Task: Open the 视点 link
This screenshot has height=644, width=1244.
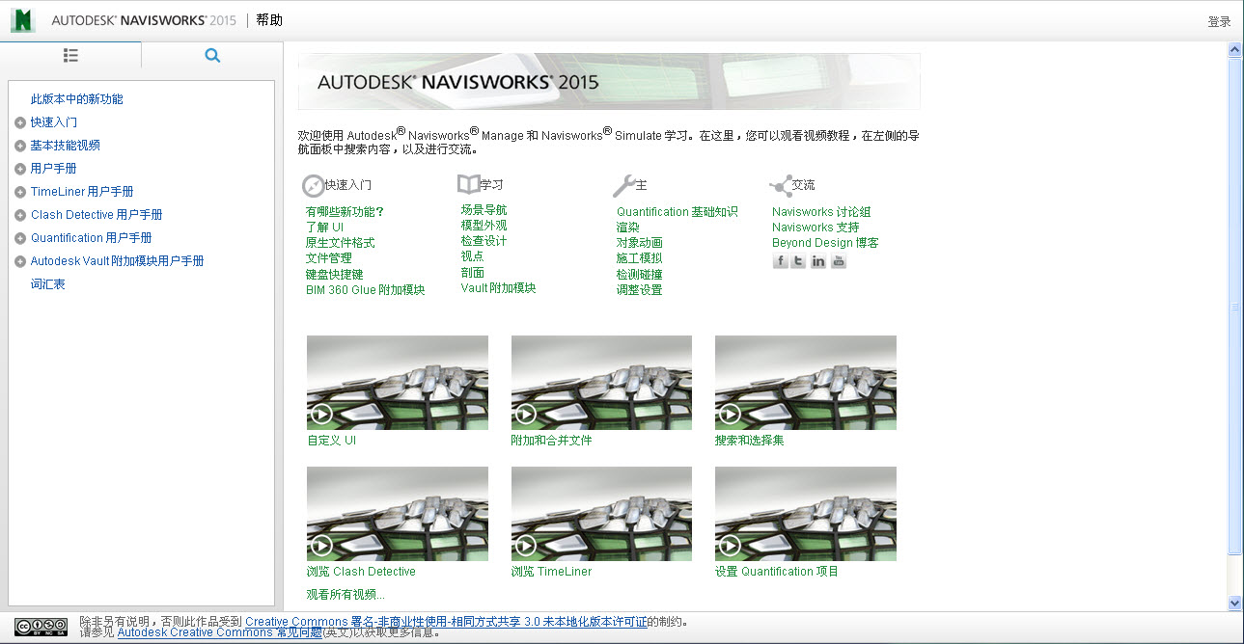Action: (x=472, y=256)
